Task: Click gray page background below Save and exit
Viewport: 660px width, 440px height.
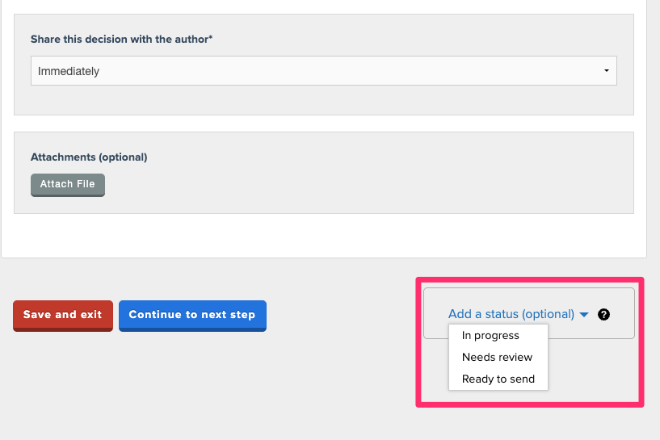Action: [62, 379]
